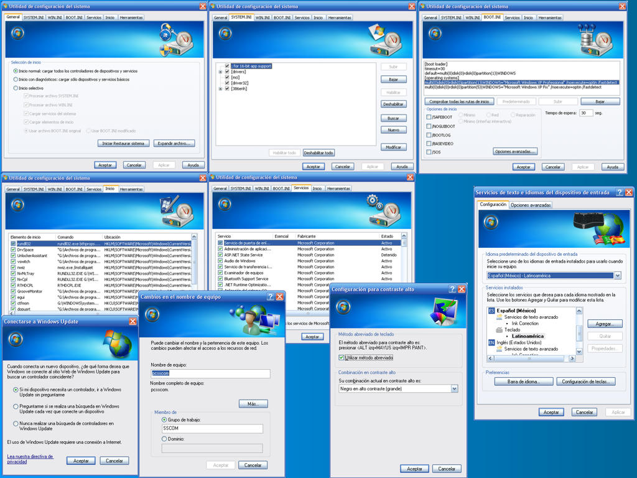Click the Windows orb above the Elemento de inicio list
This screenshot has width=637, height=478.
click(17, 204)
